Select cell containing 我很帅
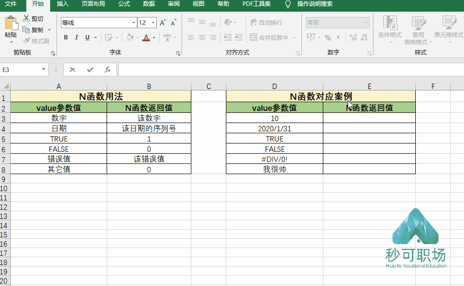Screen dimensions: 464x286 coord(275,169)
